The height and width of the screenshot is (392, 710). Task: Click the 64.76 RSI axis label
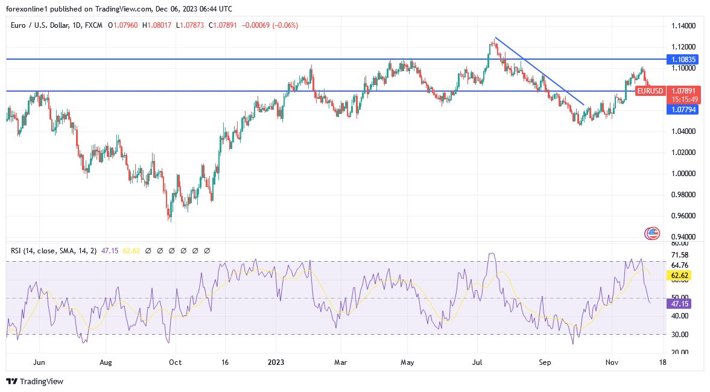(x=680, y=265)
